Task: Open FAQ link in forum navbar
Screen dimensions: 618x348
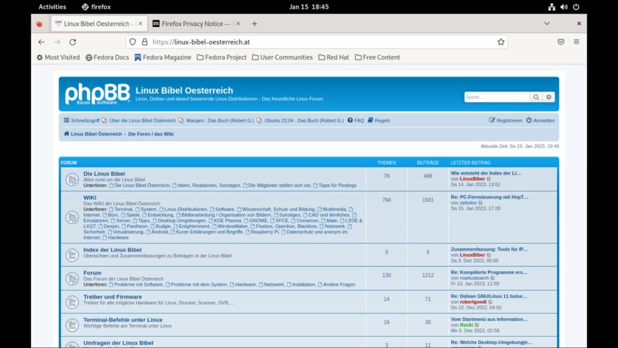Action: tap(355, 120)
